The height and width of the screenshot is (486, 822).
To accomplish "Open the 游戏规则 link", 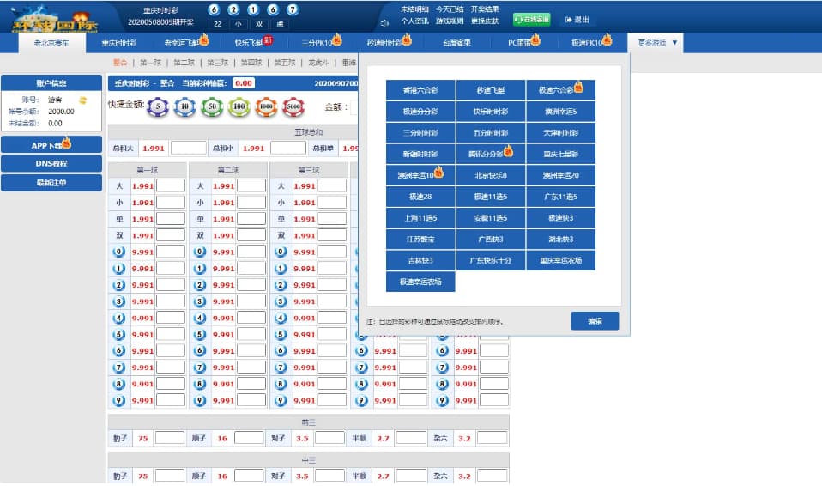I will tap(450, 21).
